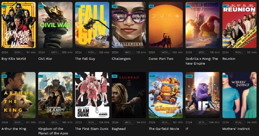Click the MOV tag under Civil War
The width and height of the screenshot is (259, 136).
point(56,52)
